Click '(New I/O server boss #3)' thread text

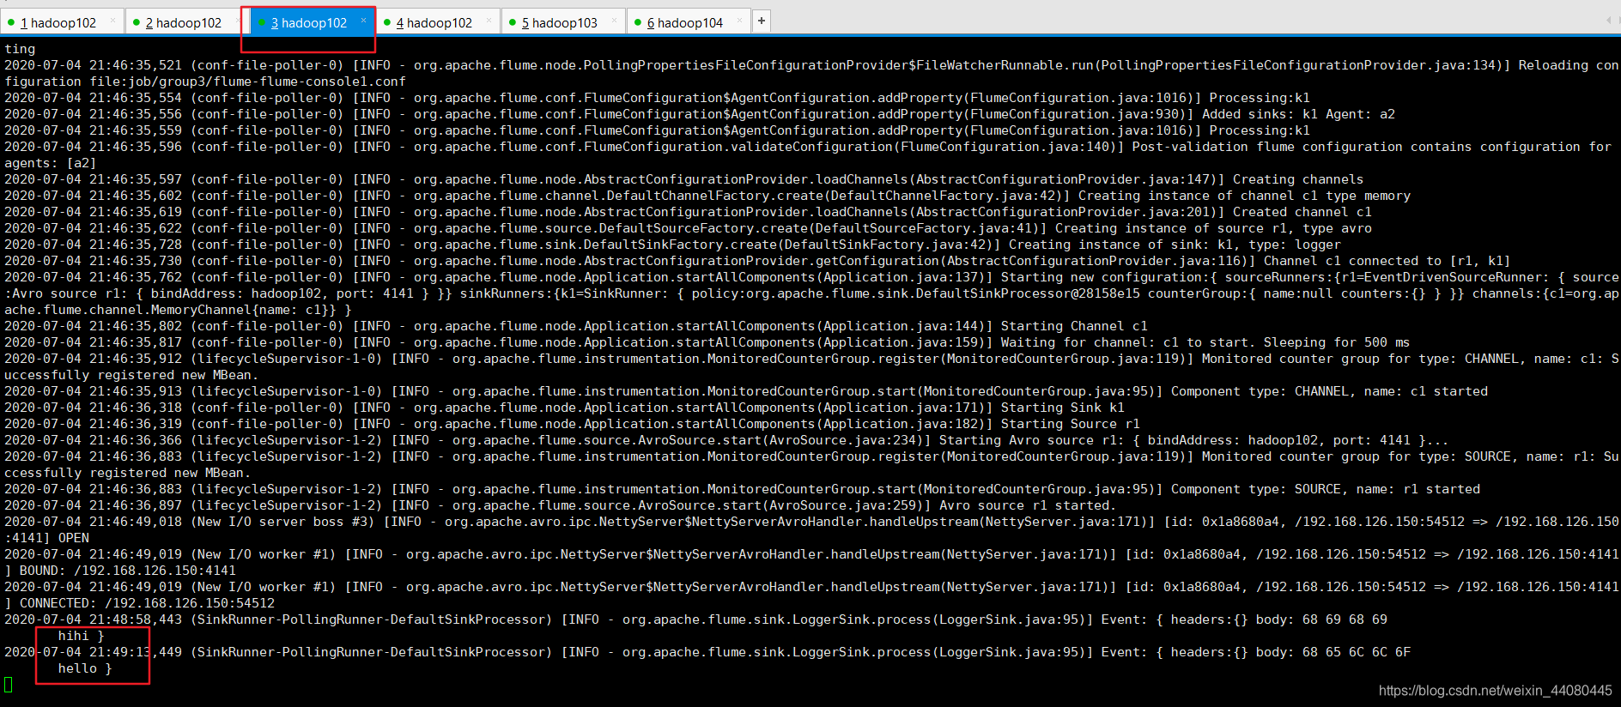click(282, 522)
